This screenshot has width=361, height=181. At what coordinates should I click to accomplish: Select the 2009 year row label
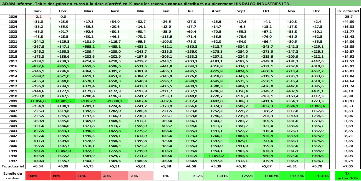[13, 101]
